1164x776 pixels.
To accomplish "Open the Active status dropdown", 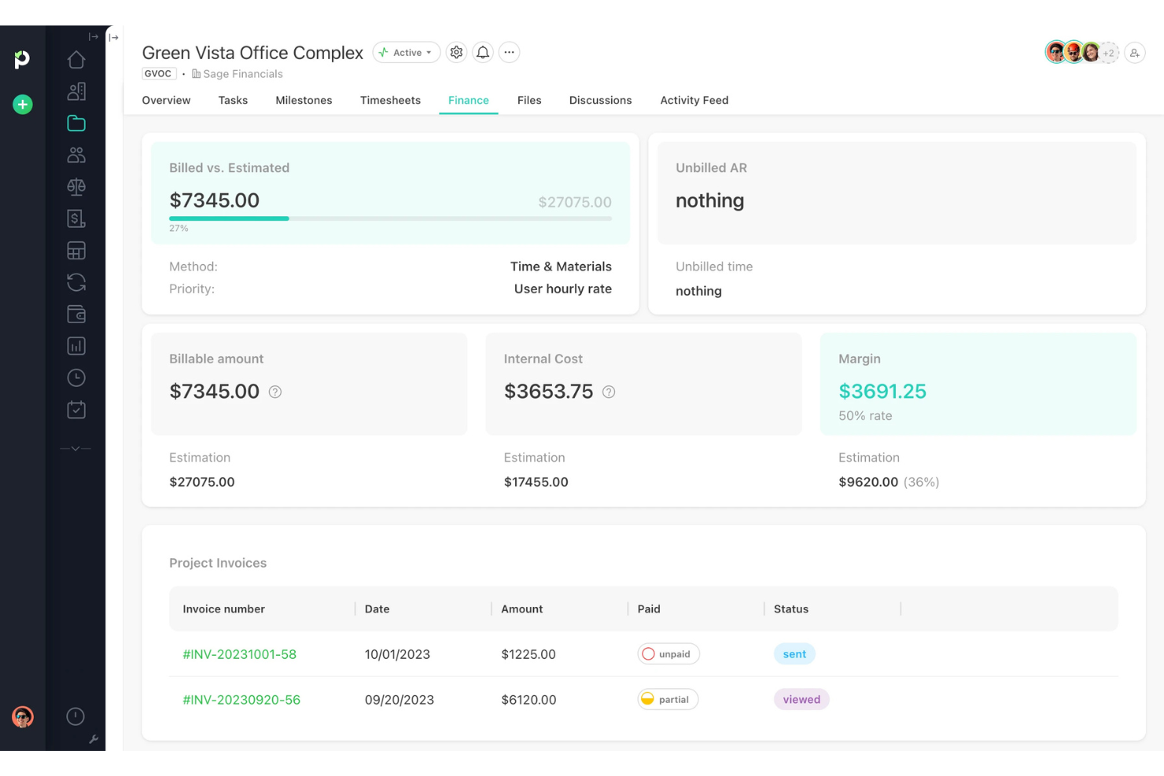I will [406, 52].
